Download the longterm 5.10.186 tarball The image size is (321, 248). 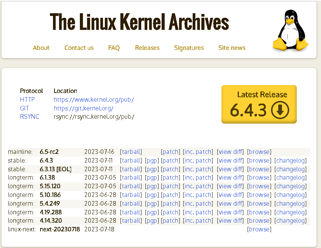131,195
